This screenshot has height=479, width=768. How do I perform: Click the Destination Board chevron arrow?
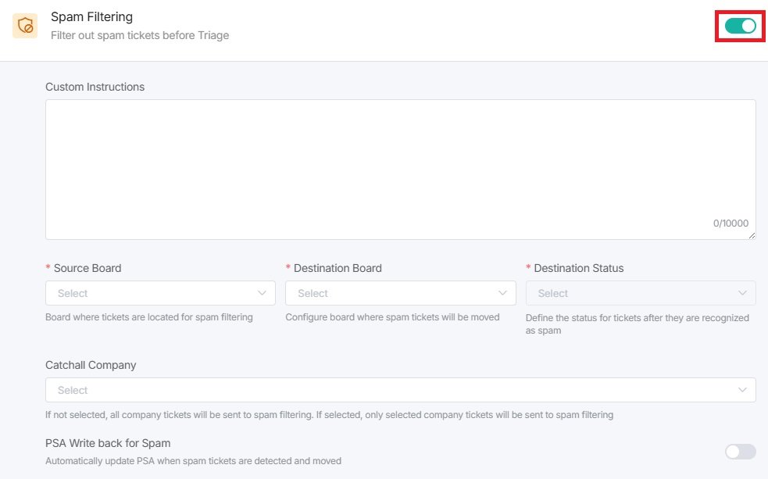pyautogui.click(x=502, y=293)
